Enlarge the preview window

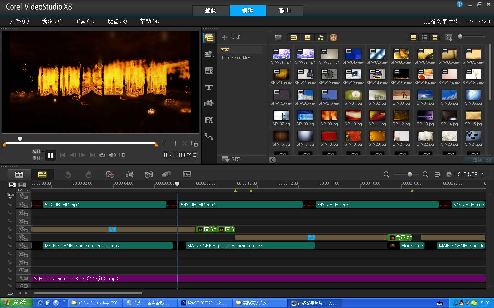195,144
